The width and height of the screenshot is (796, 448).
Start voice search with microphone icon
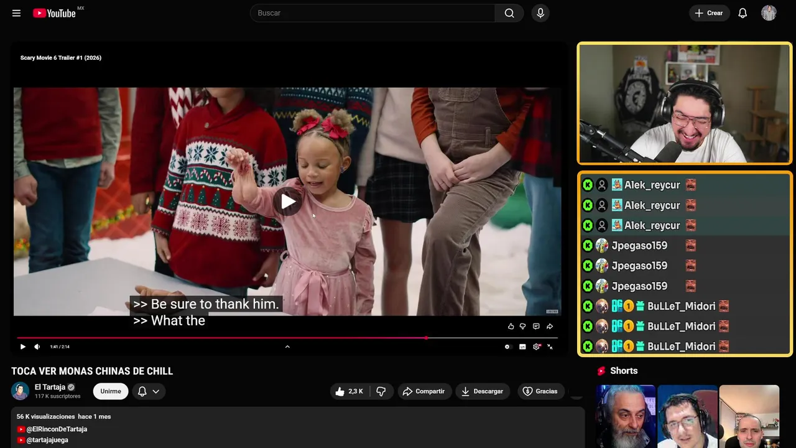point(540,13)
